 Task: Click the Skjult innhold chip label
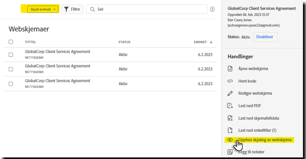pos(40,9)
